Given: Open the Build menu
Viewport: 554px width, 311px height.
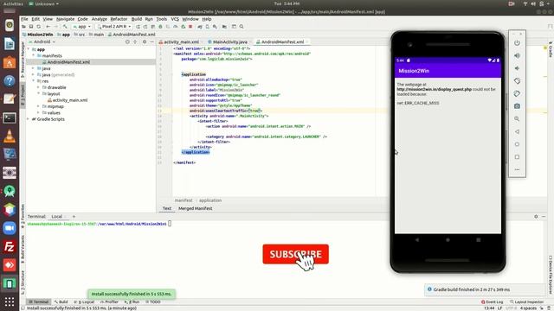Looking at the screenshot, I should 137,19.
